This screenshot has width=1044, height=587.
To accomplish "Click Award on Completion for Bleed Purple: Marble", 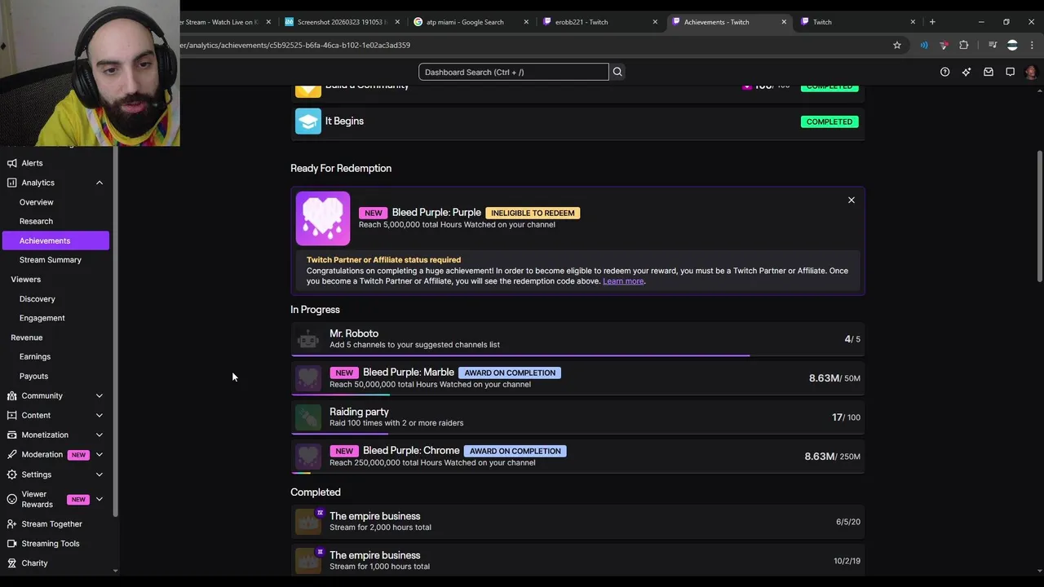I will pyautogui.click(x=510, y=373).
